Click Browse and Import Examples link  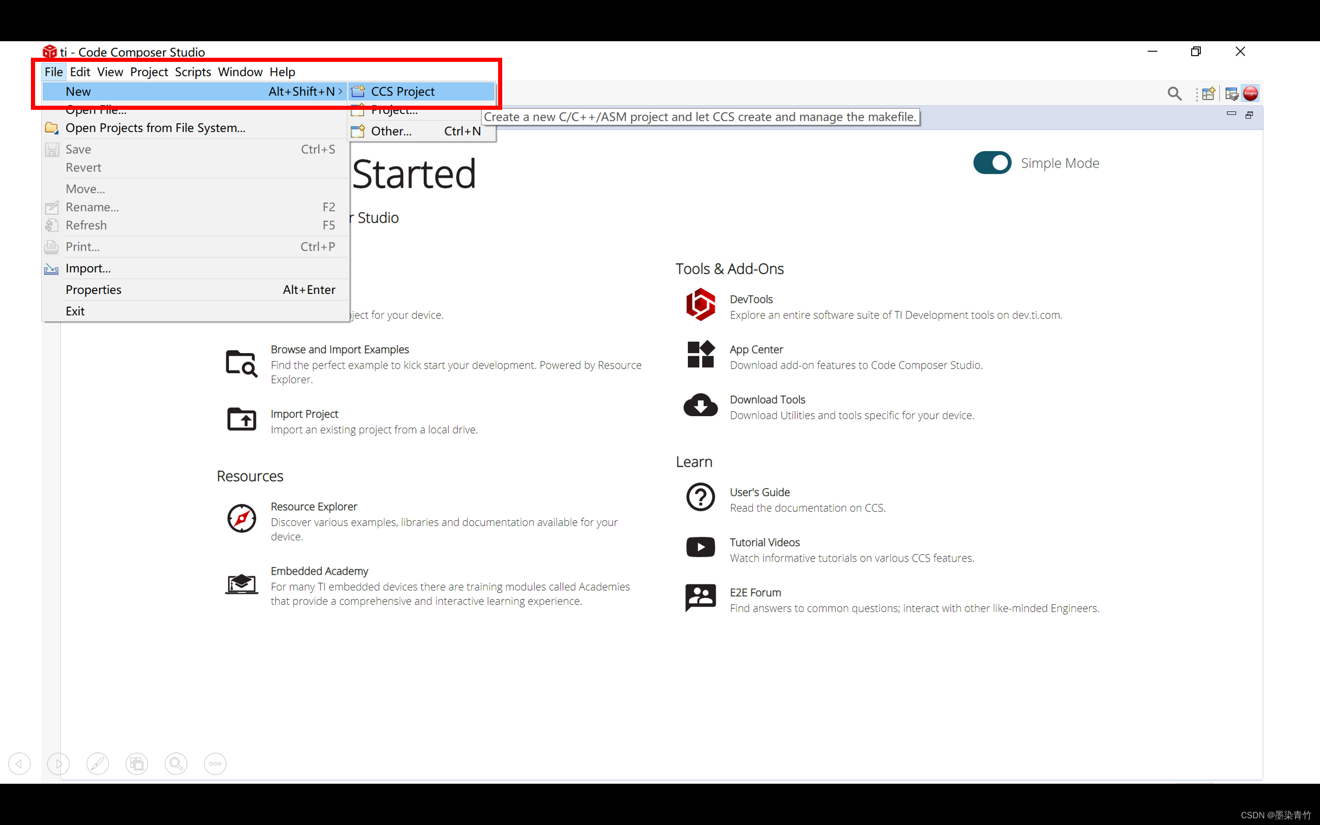(339, 349)
